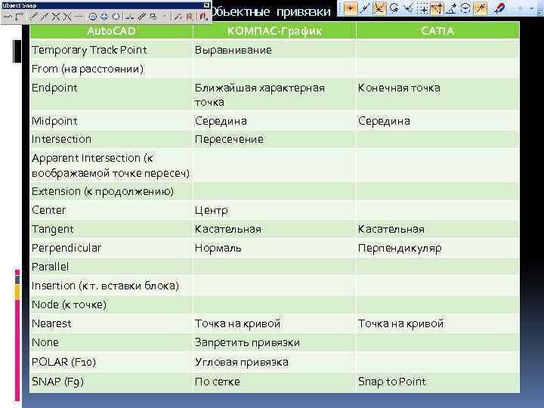Screen dimensions: 544x408
Task: Choose the Endpoint snap icon
Action: pyautogui.click(x=33, y=17)
